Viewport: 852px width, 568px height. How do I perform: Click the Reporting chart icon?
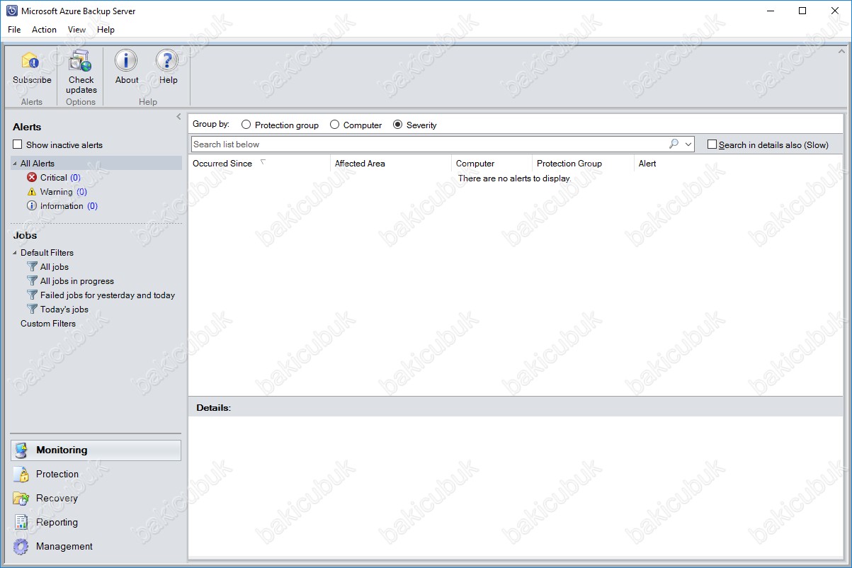(x=21, y=523)
